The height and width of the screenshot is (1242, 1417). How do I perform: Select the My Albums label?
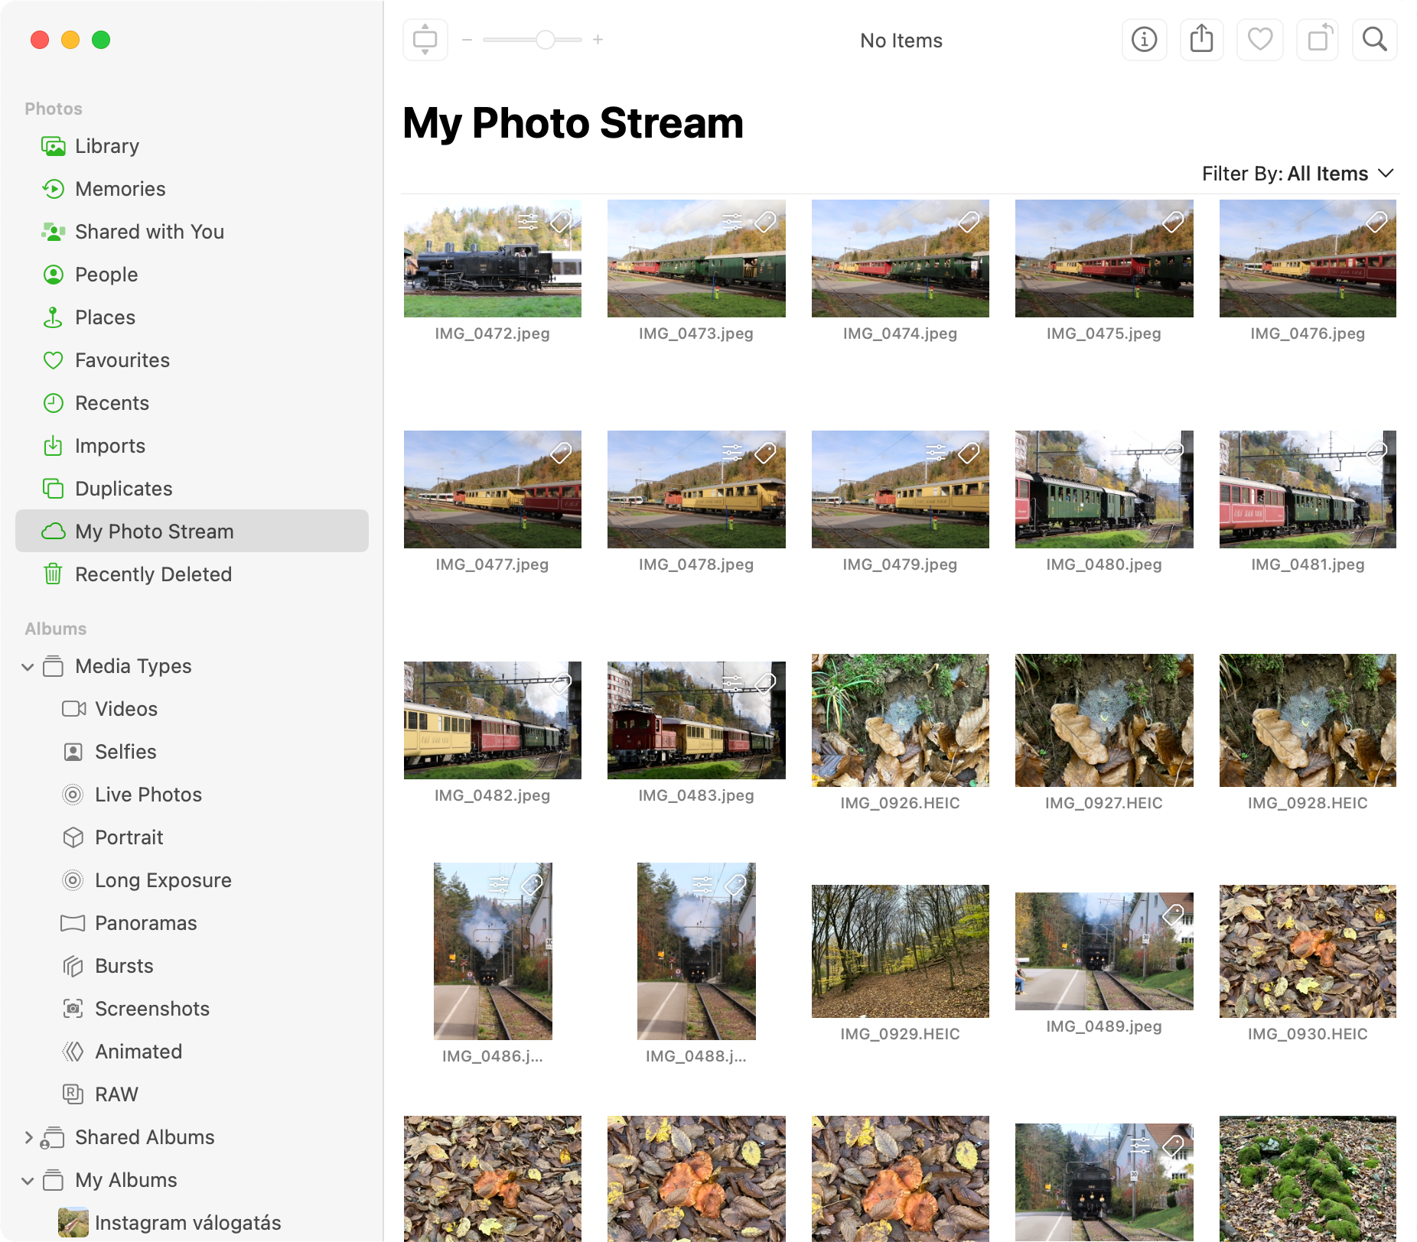[x=126, y=1180]
